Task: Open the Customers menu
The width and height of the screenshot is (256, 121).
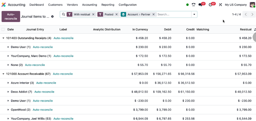Action: click(x=55, y=5)
